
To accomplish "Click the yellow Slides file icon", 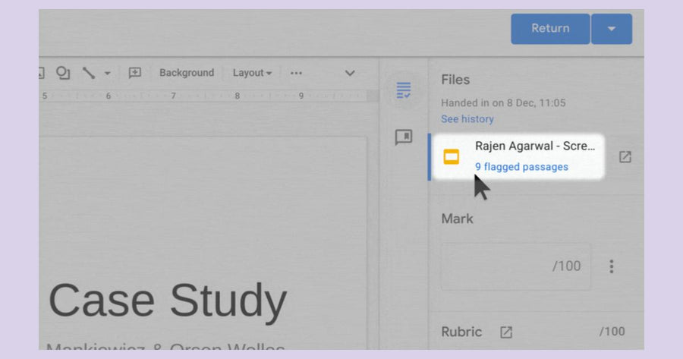I will pyautogui.click(x=452, y=157).
